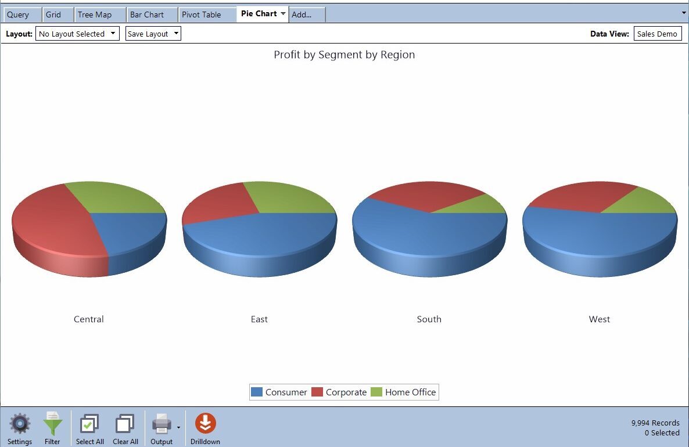Click the Sales Demo data view field
Viewport: 689px width, 447px height.
(657, 34)
